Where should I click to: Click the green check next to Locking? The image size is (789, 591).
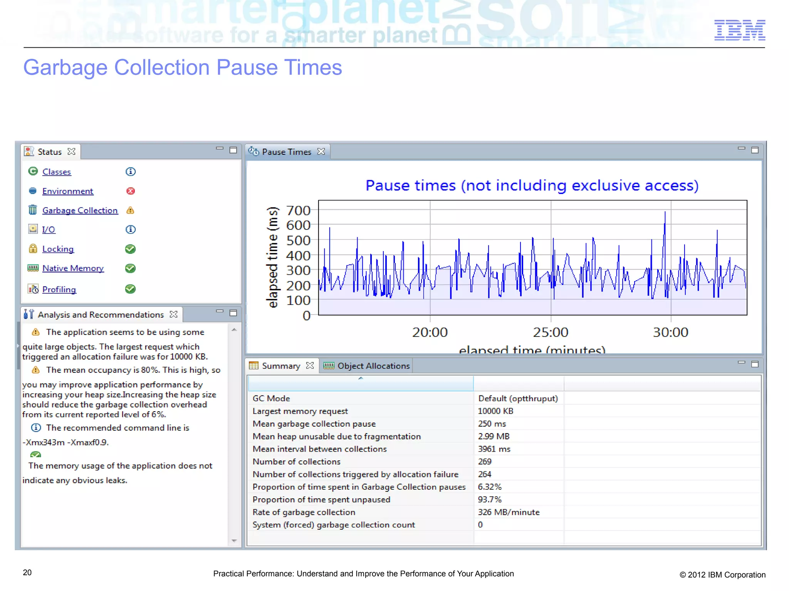click(130, 249)
